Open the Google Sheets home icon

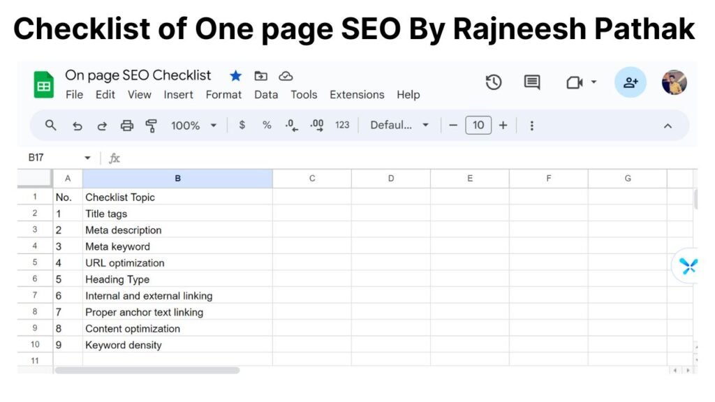pos(44,84)
